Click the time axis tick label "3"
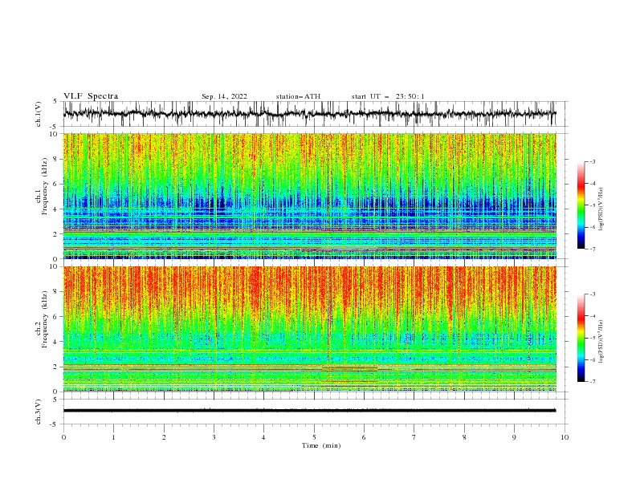Image resolution: width=636 pixels, height=491 pixels. click(214, 437)
